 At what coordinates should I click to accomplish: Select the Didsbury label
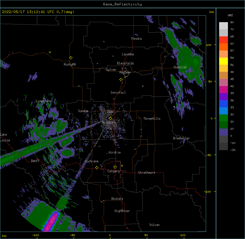pos(109,122)
